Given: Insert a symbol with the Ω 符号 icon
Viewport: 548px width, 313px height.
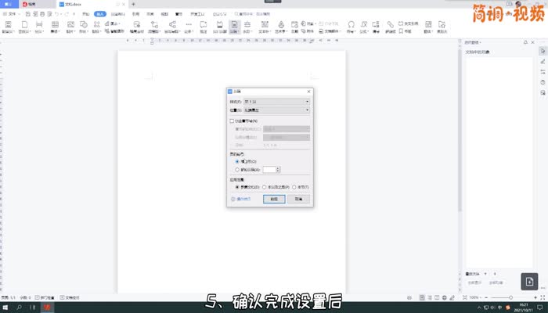Looking at the screenshot, I should pyautogui.click(x=350, y=26).
